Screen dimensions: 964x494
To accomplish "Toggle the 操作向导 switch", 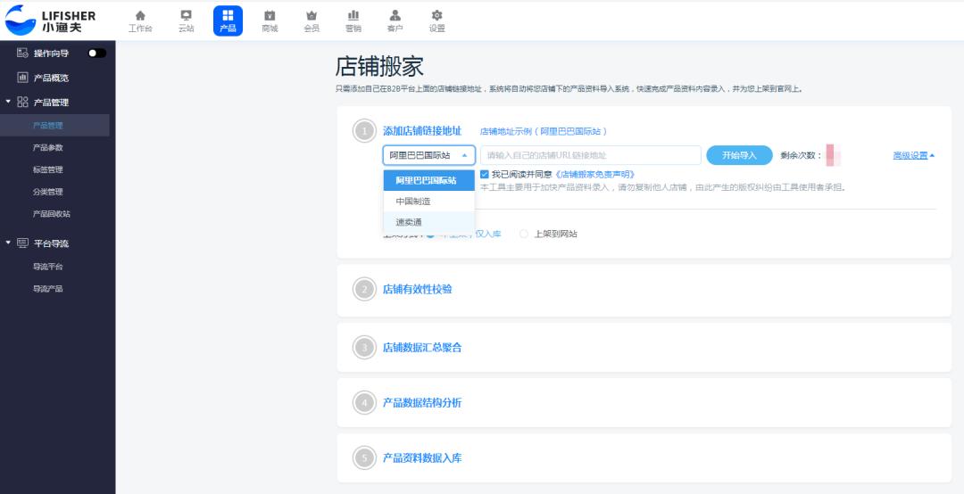I will click(x=97, y=53).
